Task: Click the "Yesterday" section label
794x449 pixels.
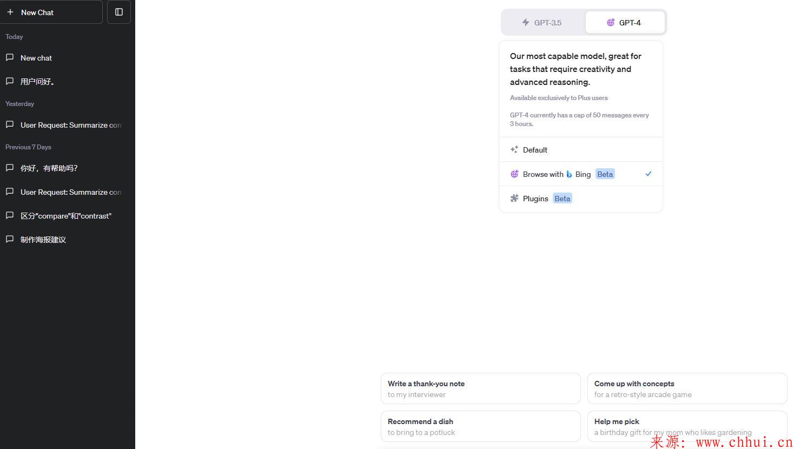Action: (x=19, y=104)
